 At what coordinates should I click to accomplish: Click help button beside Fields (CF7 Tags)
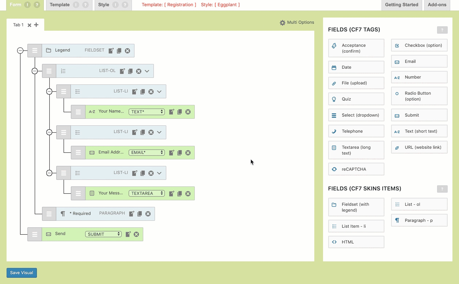pos(442,30)
